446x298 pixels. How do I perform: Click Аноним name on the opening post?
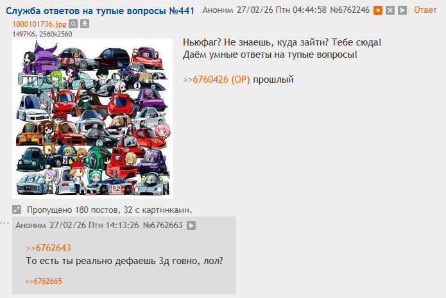point(218,10)
